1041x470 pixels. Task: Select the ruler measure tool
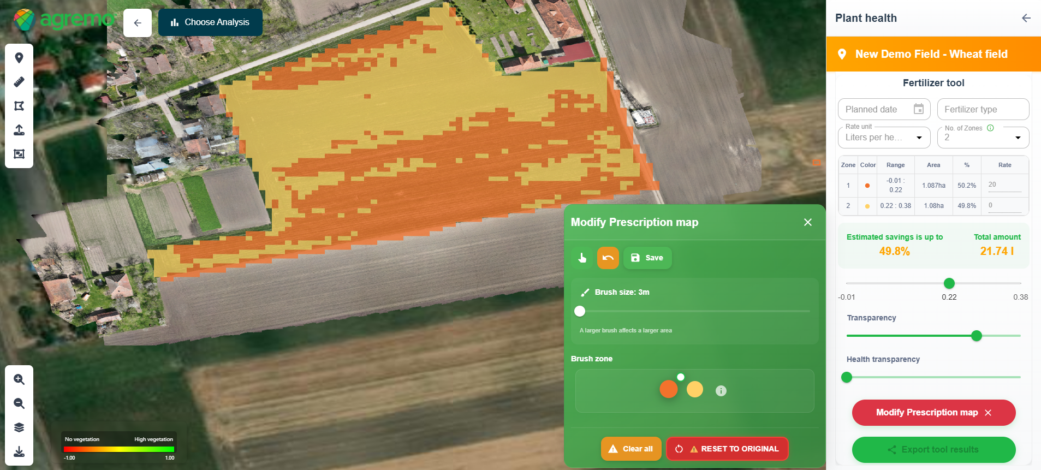click(19, 82)
